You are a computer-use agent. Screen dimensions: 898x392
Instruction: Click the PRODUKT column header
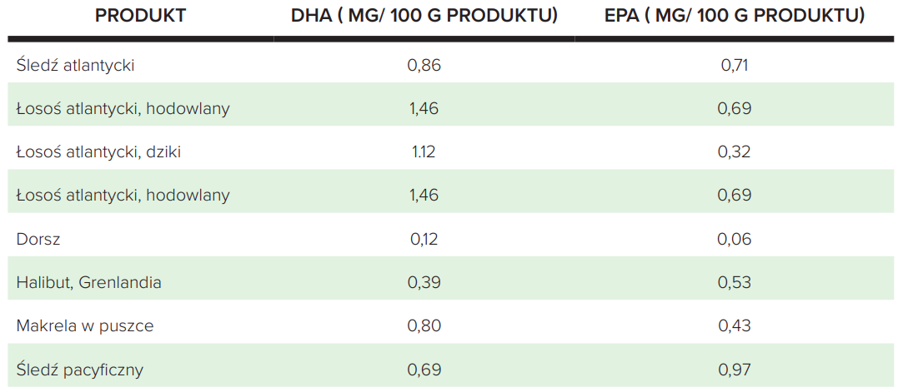pos(140,16)
